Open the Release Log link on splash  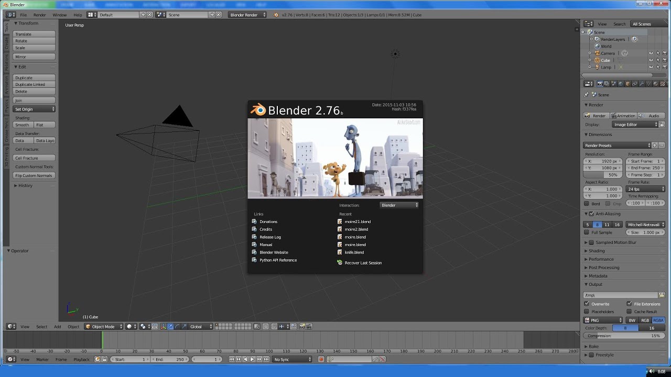tap(270, 237)
